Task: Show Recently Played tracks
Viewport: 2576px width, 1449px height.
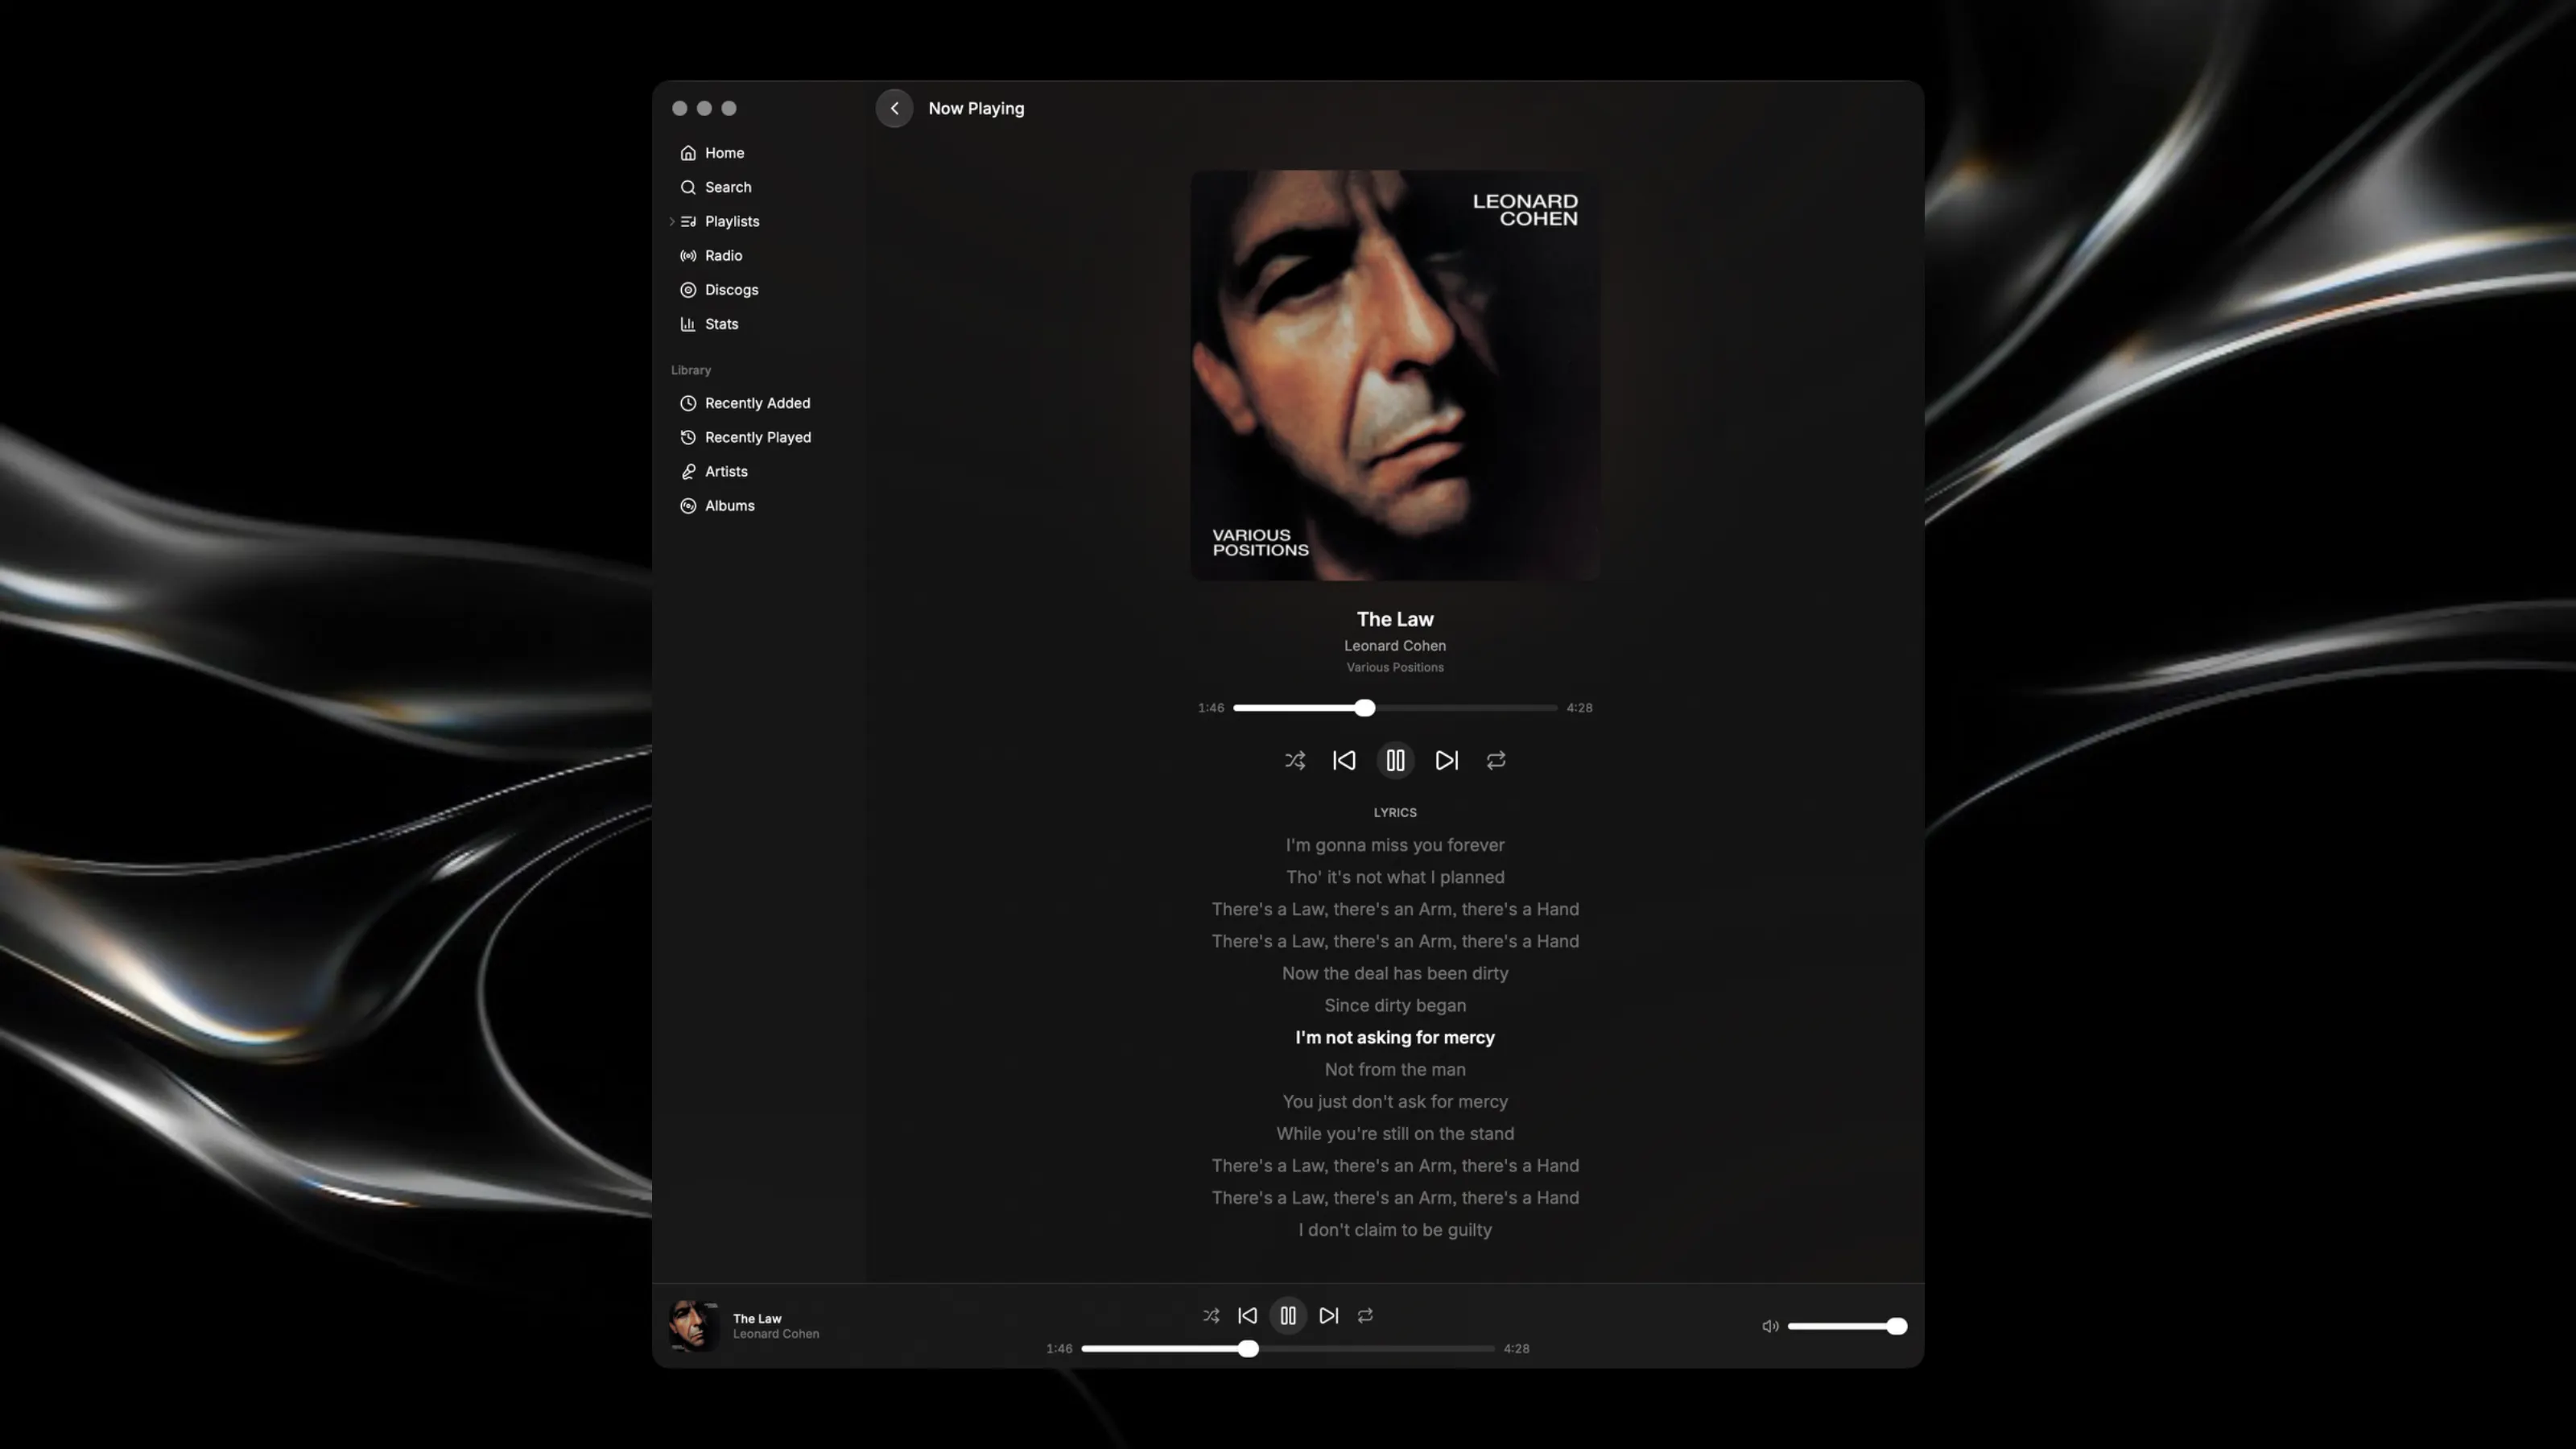Action: (759, 437)
